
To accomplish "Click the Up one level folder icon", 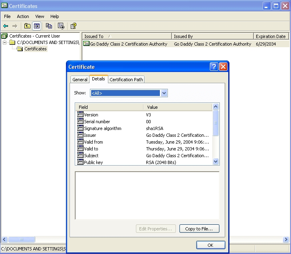I will click(27, 26).
